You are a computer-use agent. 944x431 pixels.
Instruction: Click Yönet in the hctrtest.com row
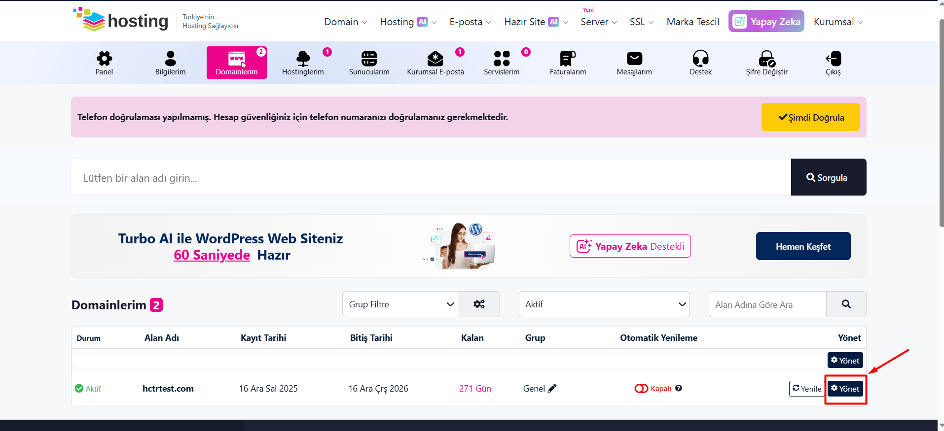point(845,389)
